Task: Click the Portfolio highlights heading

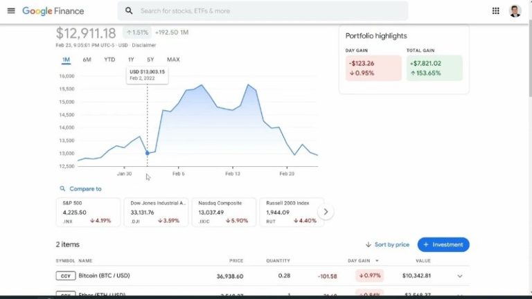Action: click(376, 36)
